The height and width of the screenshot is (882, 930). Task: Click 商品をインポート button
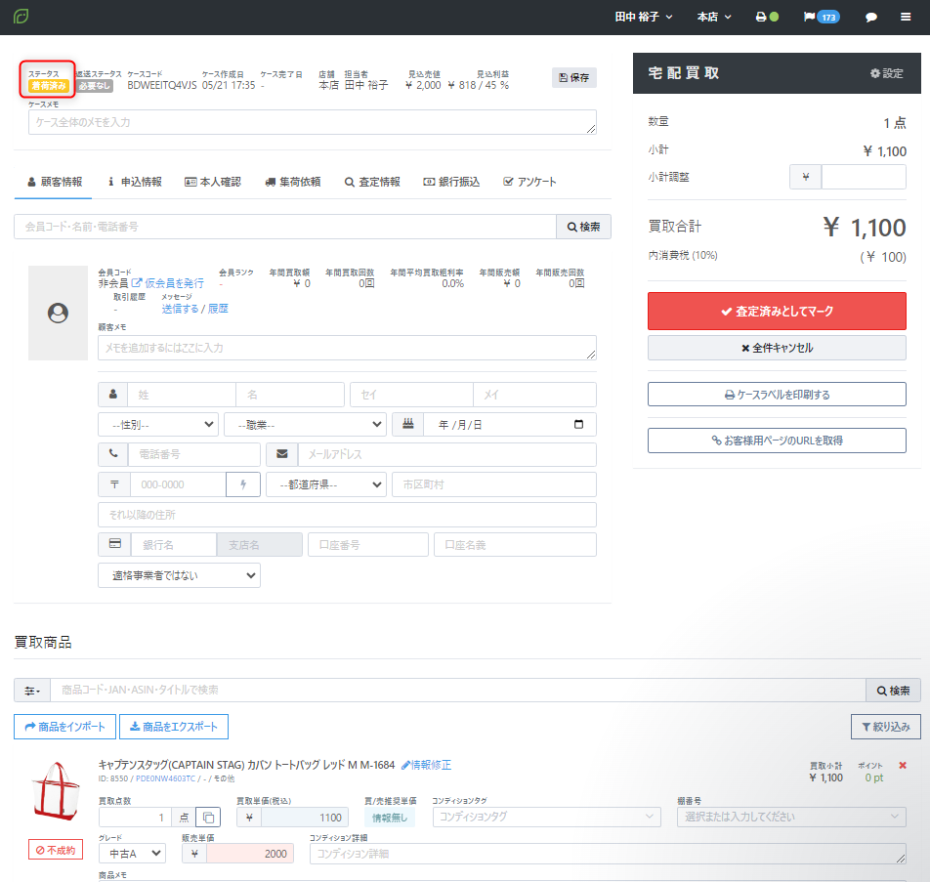[64, 727]
